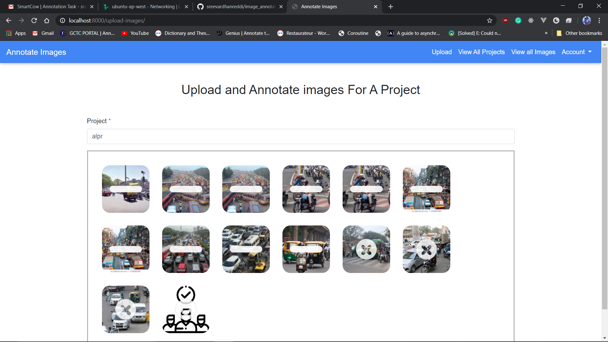Bookmark this page with the star icon
Viewport: 608px width, 342px height.
[490, 21]
